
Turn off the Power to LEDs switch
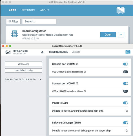click(125, 103)
